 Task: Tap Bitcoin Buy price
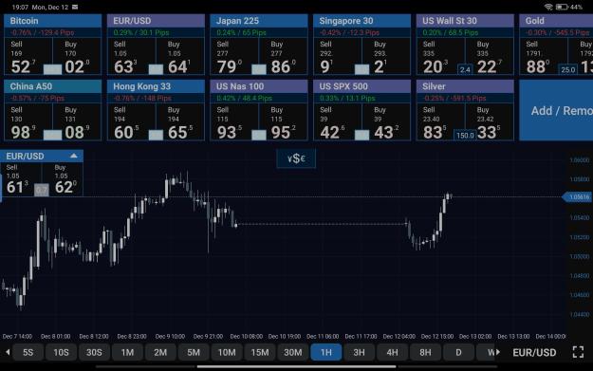[x=77, y=57]
